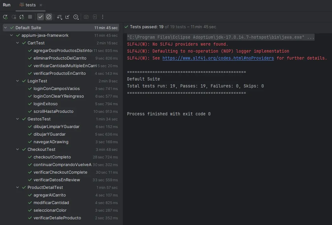Click the collapse all tree icon
Viewport: 332px width, 225px height.
click(67, 17)
